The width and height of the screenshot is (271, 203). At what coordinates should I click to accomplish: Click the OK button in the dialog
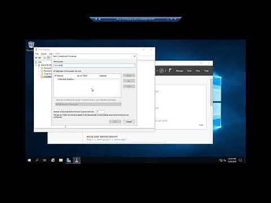click(x=115, y=121)
